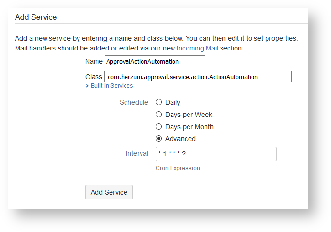The image size is (331, 232).
Task: Click the Interval cron expression field
Action: click(x=216, y=154)
